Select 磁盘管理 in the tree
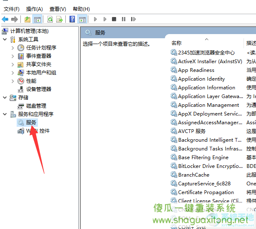 36,106
